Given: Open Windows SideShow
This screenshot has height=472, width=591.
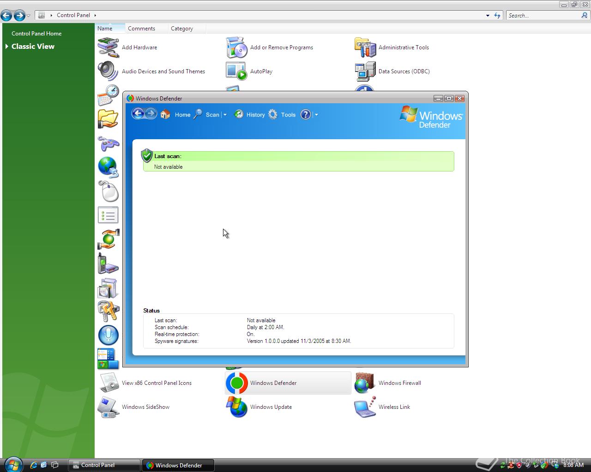Looking at the screenshot, I should [134, 407].
